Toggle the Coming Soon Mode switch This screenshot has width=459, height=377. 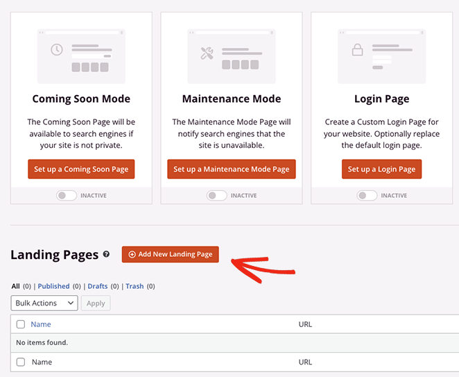[67, 196]
